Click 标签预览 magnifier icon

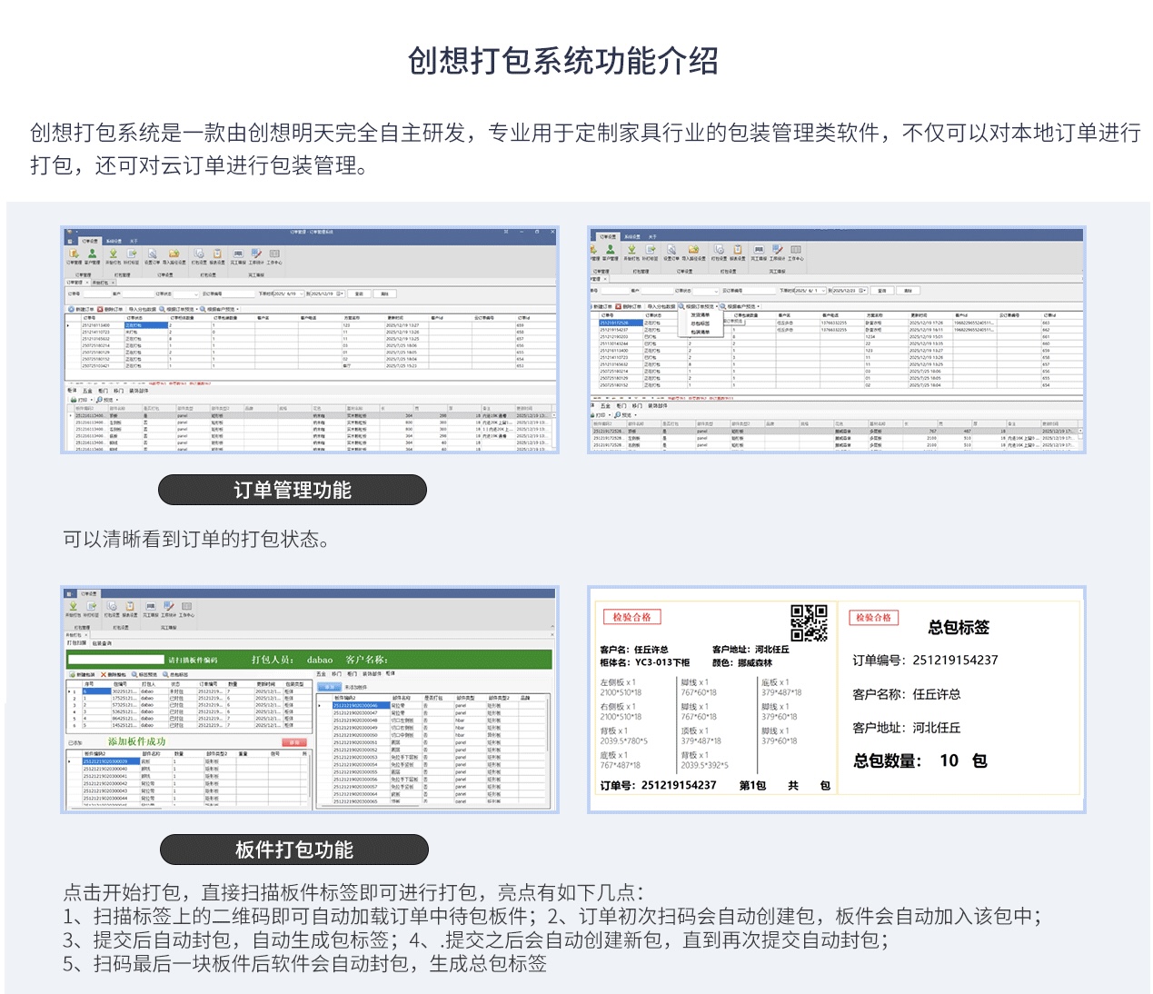133,674
